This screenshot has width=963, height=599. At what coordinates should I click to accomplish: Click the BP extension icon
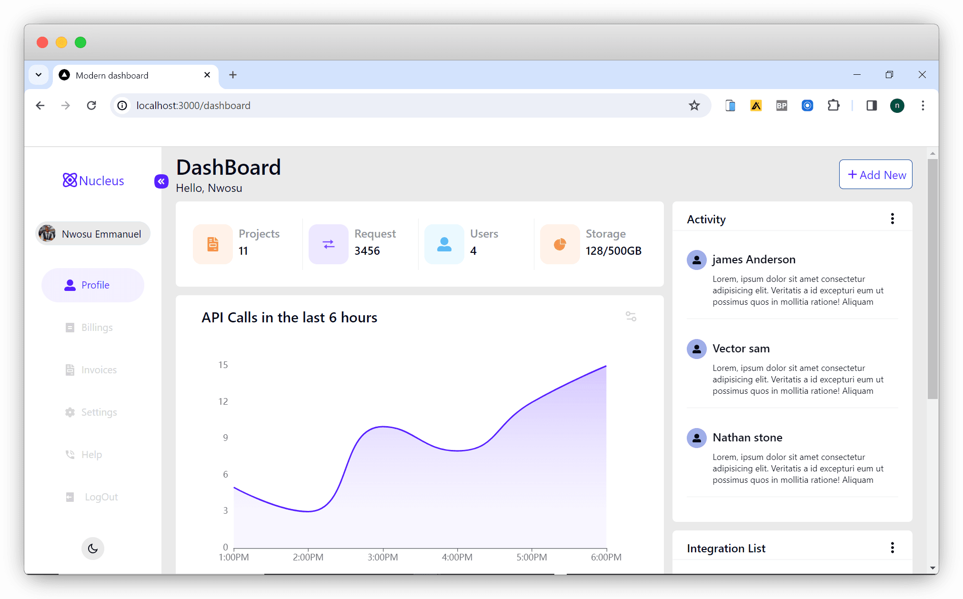782,106
